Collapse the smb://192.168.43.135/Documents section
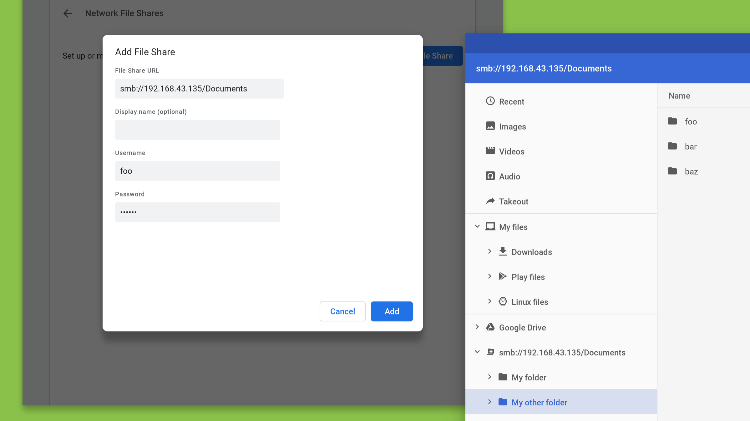Image resolution: width=750 pixels, height=421 pixels. click(477, 352)
